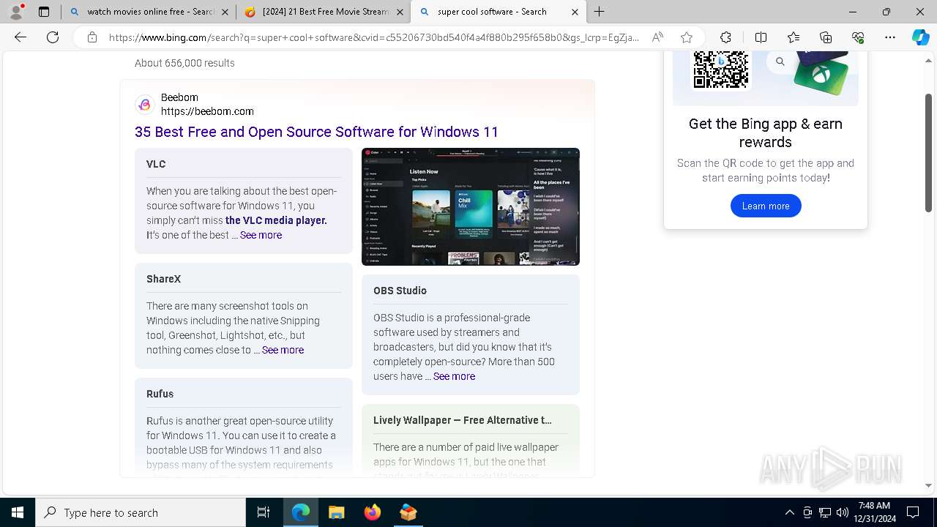Open the notification center icon
Viewport: 937px width, 527px height.
pyautogui.click(x=913, y=512)
